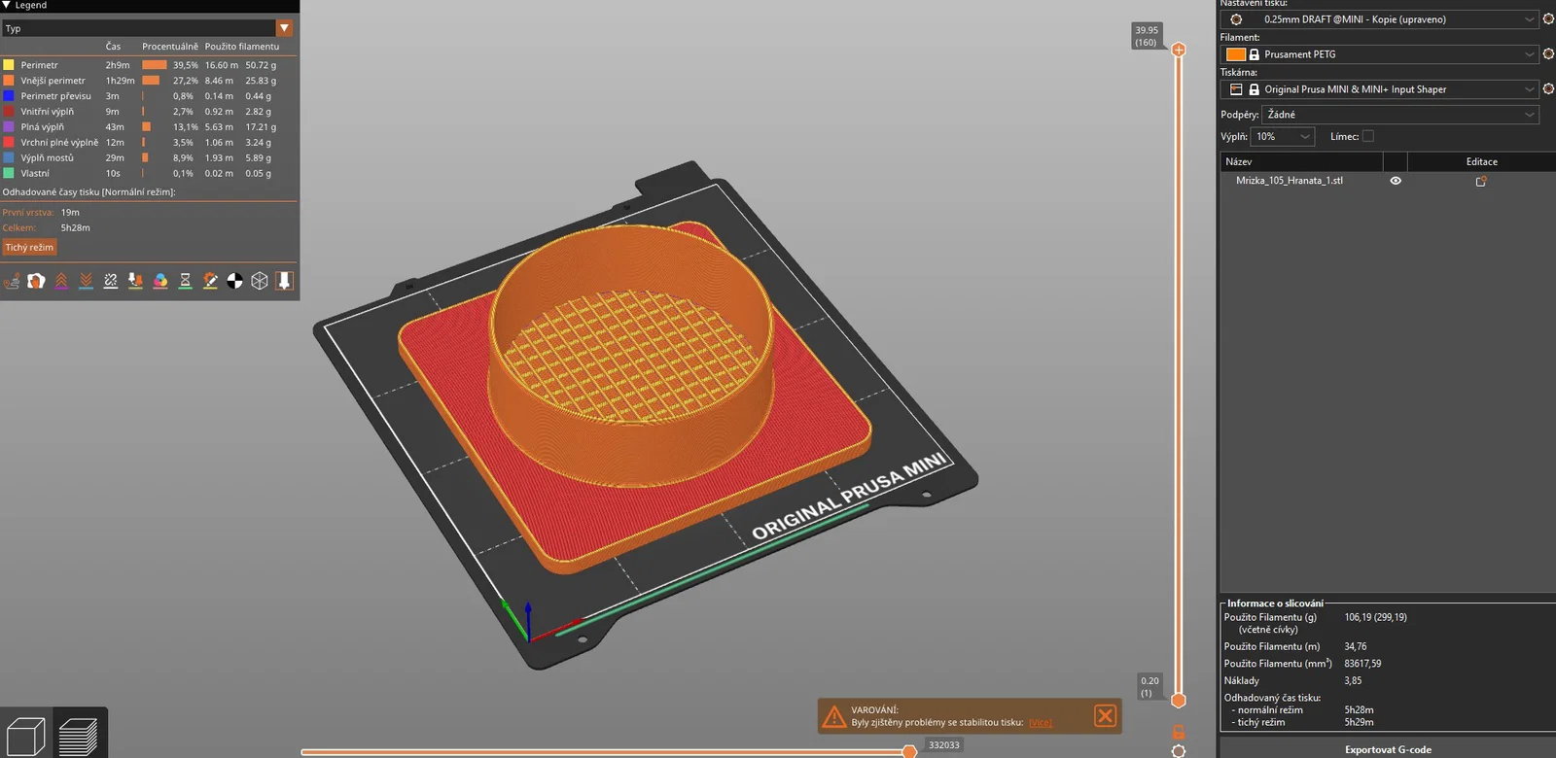Viewport: 1556px width, 758px height.
Task: Collapse the Legend panel triangle
Action: 7,6
